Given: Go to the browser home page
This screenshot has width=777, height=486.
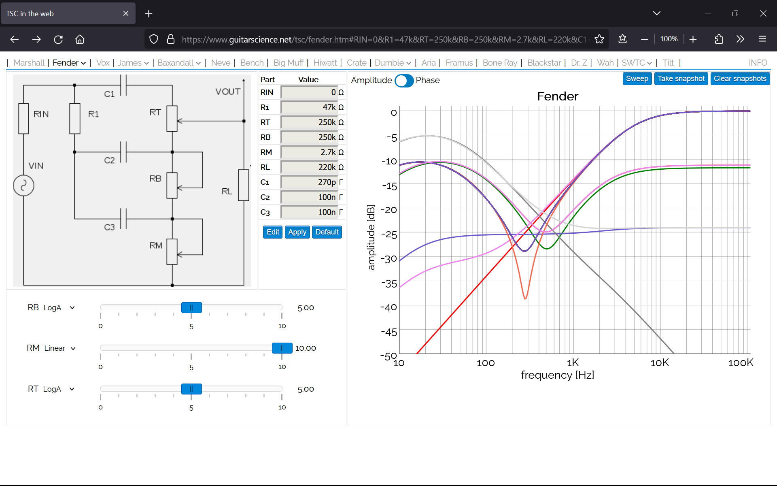Looking at the screenshot, I should tap(80, 39).
